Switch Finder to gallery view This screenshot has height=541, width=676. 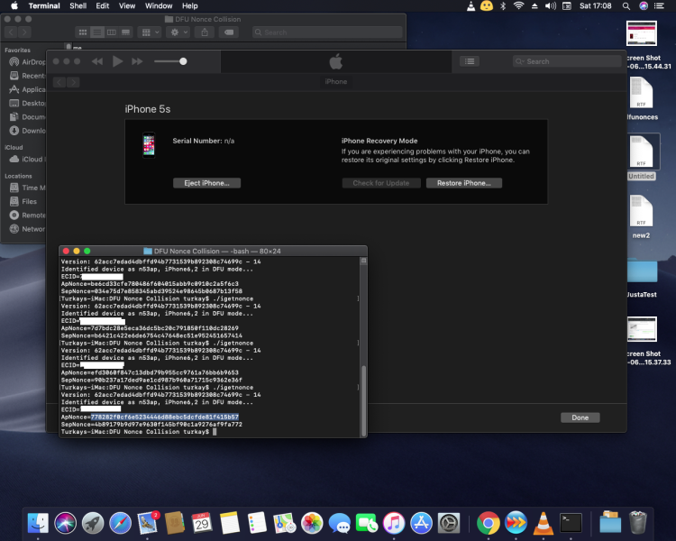point(125,32)
